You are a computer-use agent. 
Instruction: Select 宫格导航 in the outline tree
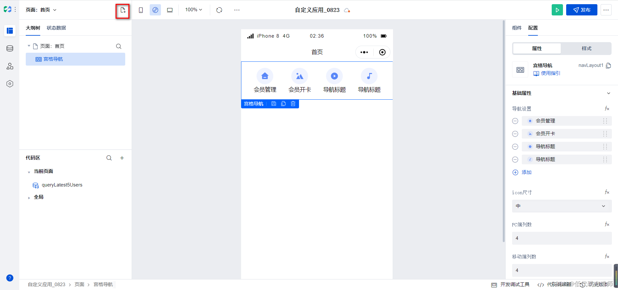tap(75, 59)
